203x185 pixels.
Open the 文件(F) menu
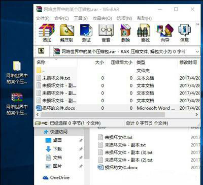coord(43,18)
